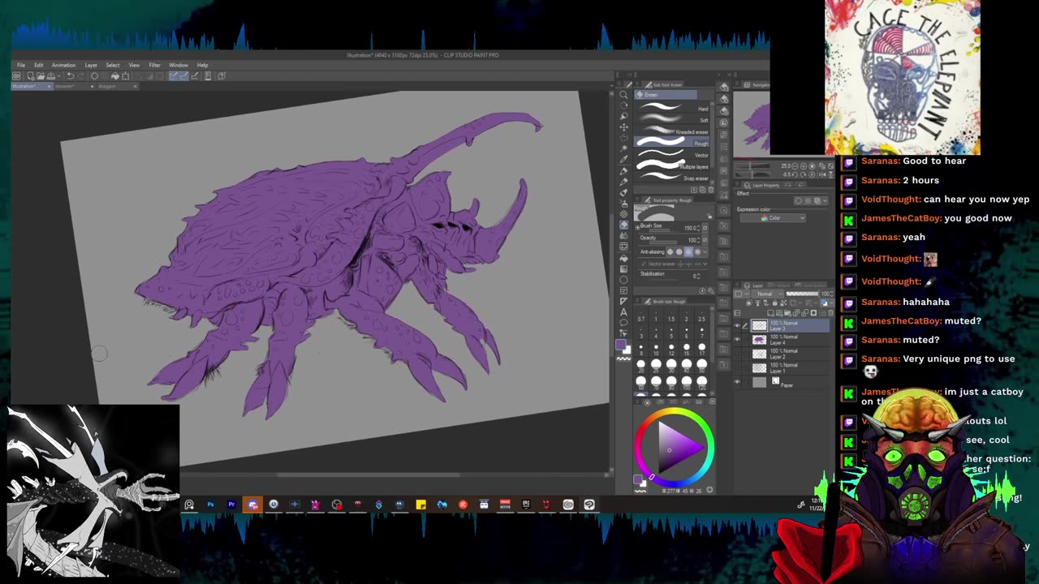
Task: Open the Layer menu
Action: (x=91, y=65)
